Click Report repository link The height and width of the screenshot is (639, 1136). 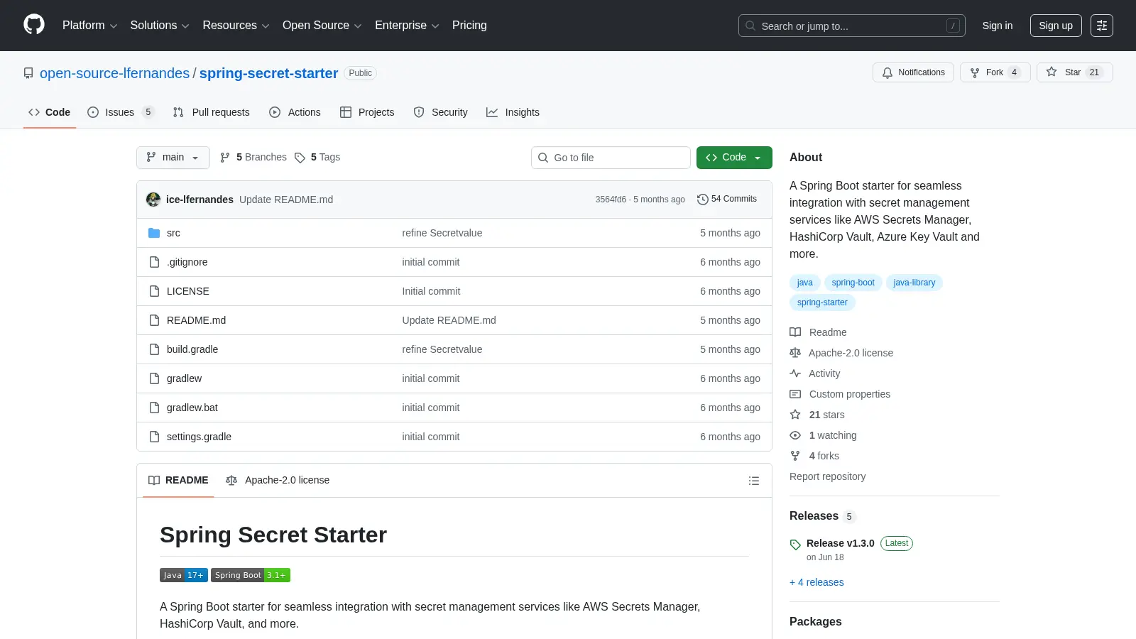click(827, 476)
